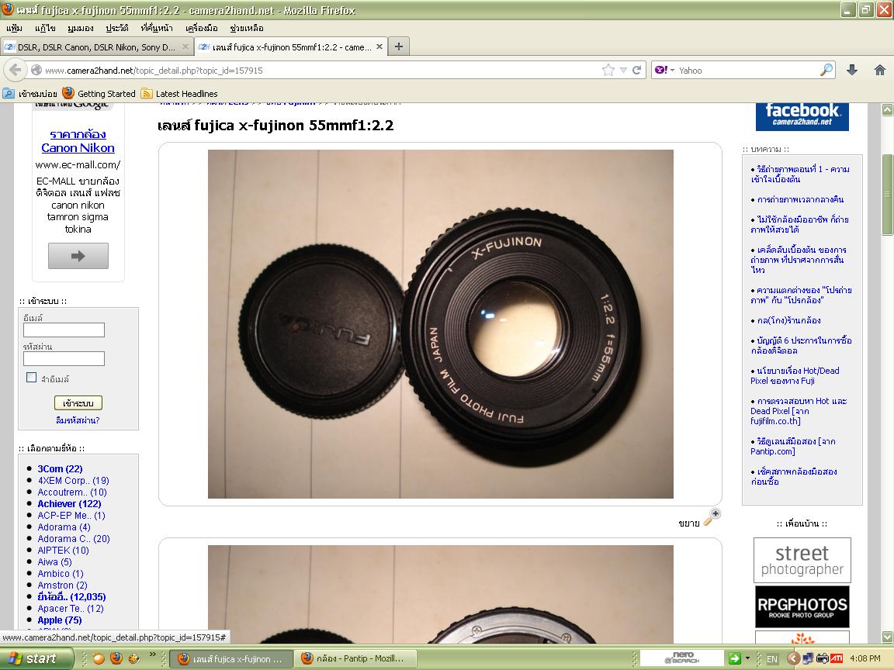Open the ATI tray icon

tap(837, 658)
